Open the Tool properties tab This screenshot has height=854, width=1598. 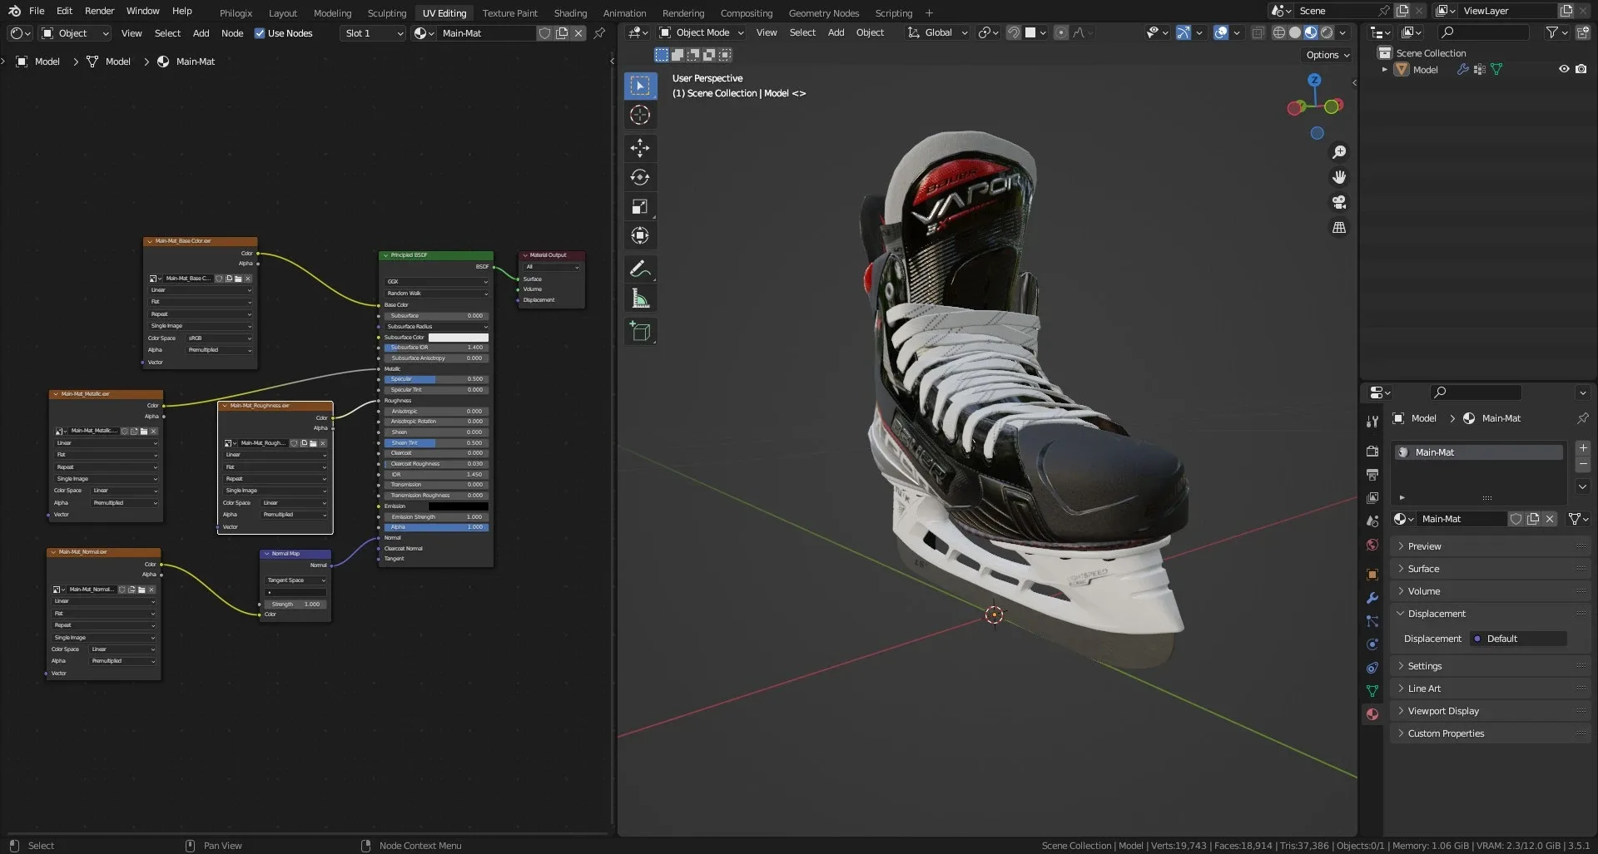1372,422
